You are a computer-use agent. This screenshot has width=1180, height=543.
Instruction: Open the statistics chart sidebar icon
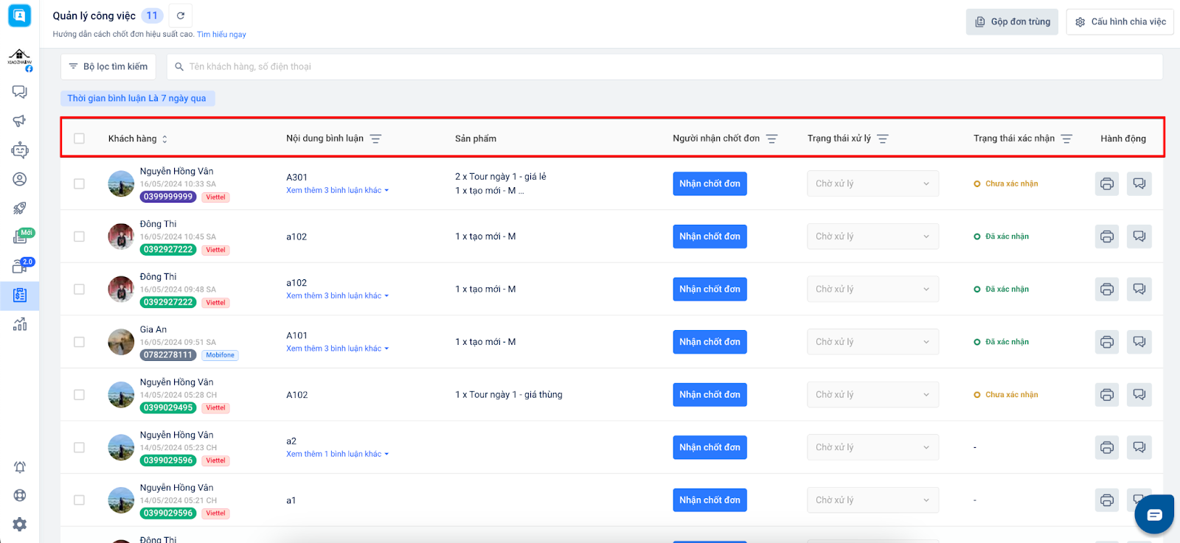(20, 324)
